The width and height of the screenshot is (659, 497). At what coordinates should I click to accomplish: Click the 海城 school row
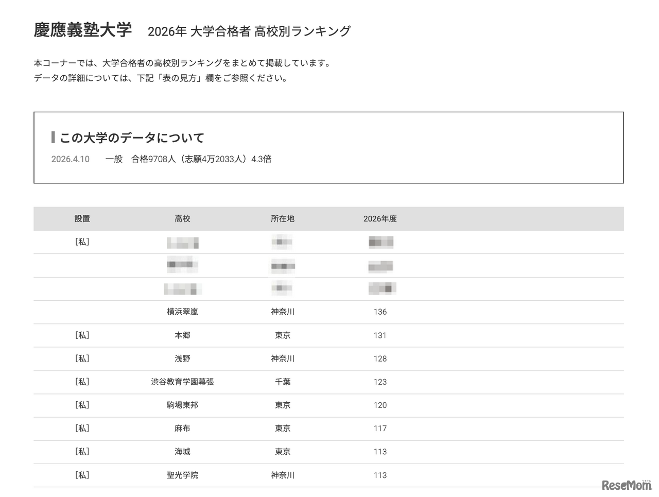pyautogui.click(x=183, y=452)
